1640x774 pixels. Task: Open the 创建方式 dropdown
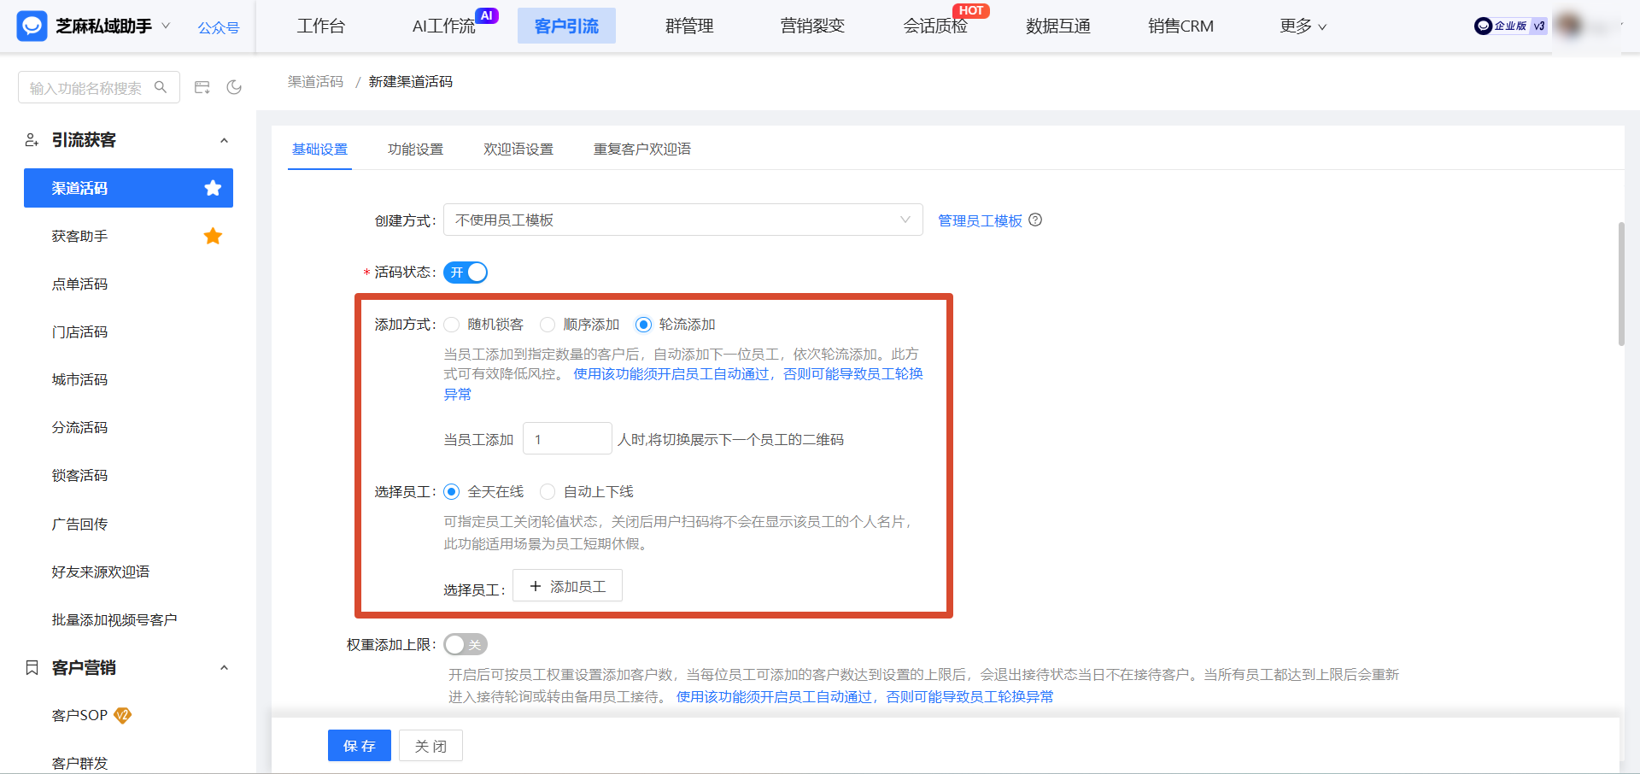click(683, 220)
